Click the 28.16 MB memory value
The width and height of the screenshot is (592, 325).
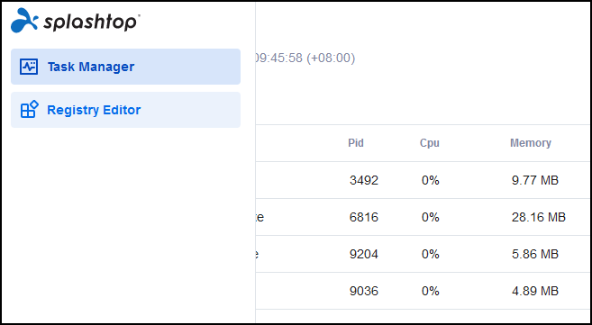[x=539, y=217]
